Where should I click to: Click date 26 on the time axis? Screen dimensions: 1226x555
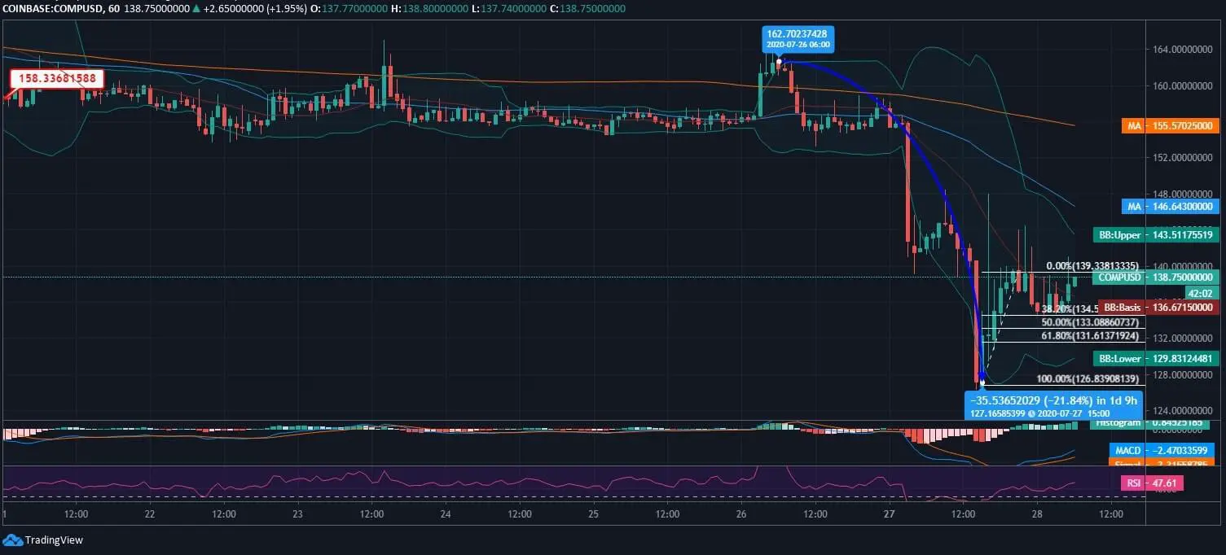point(740,514)
